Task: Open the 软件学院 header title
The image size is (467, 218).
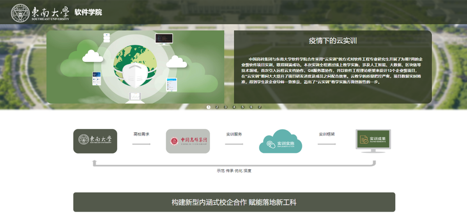Action: [x=88, y=12]
